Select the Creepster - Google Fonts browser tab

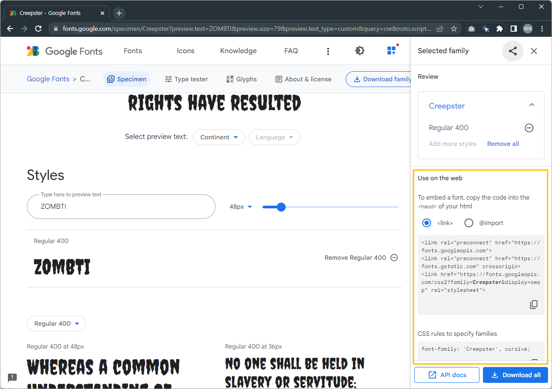point(56,13)
